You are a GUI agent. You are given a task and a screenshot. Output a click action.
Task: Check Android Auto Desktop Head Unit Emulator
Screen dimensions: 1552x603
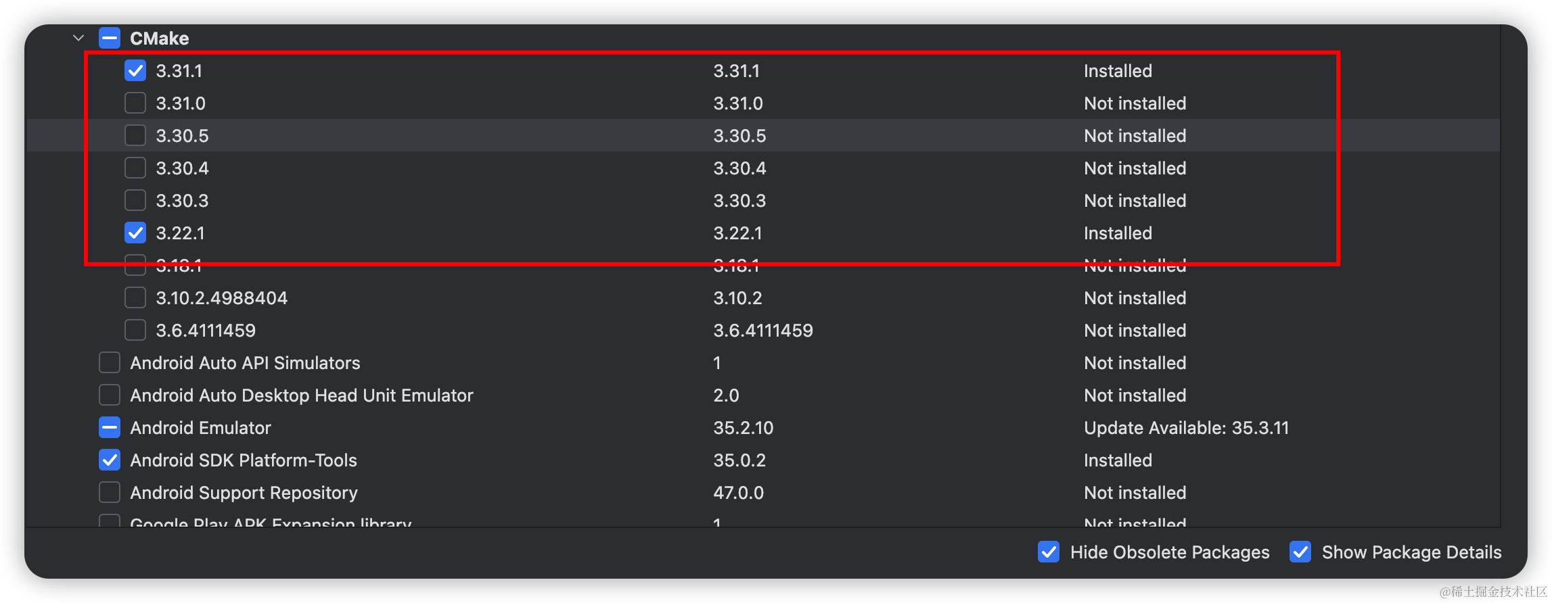coord(110,395)
